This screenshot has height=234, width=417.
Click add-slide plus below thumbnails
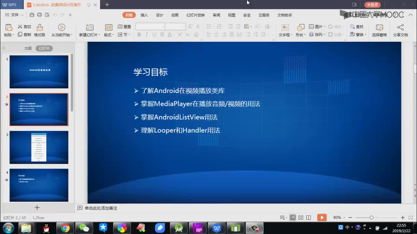(x=37, y=207)
